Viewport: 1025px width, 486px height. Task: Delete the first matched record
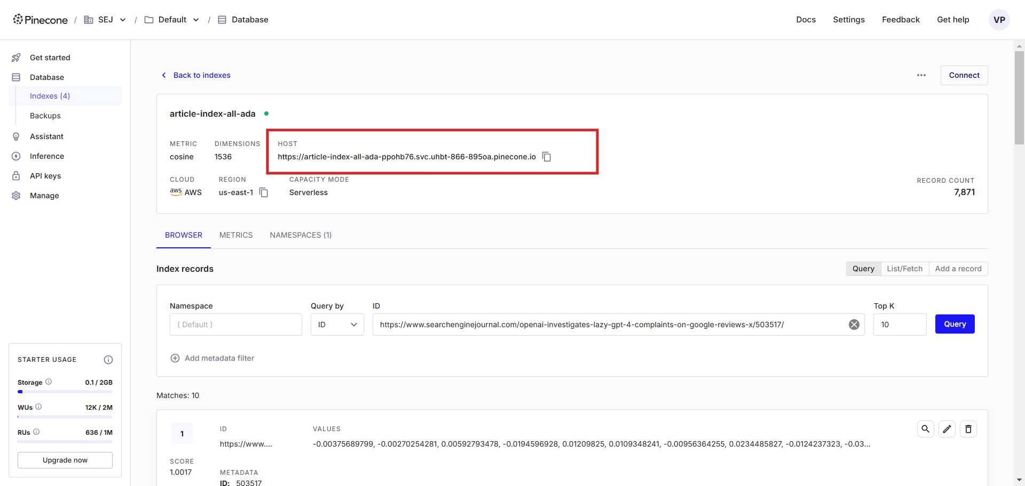(968, 429)
